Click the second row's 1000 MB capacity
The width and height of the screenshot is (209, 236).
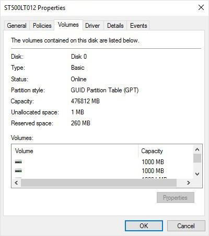tap(153, 171)
